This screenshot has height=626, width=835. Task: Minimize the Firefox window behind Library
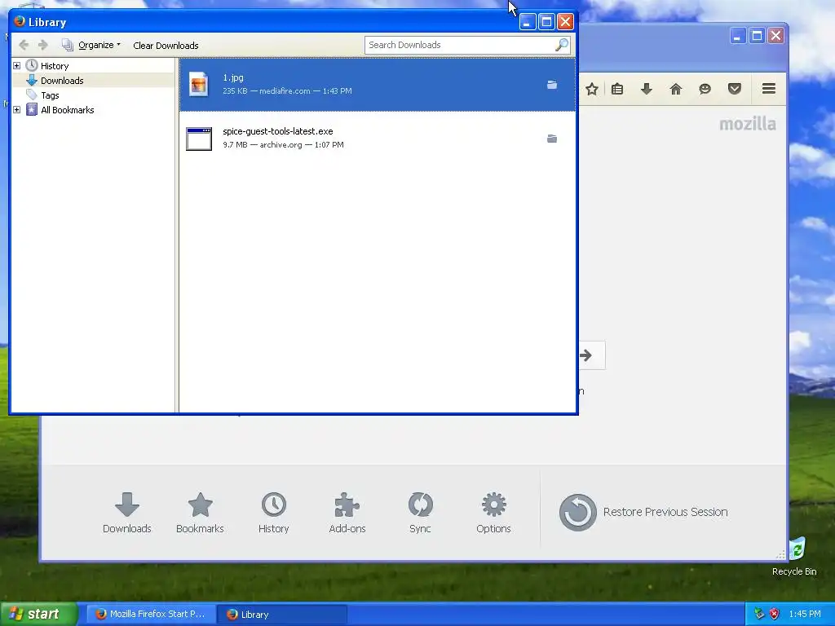coord(737,36)
